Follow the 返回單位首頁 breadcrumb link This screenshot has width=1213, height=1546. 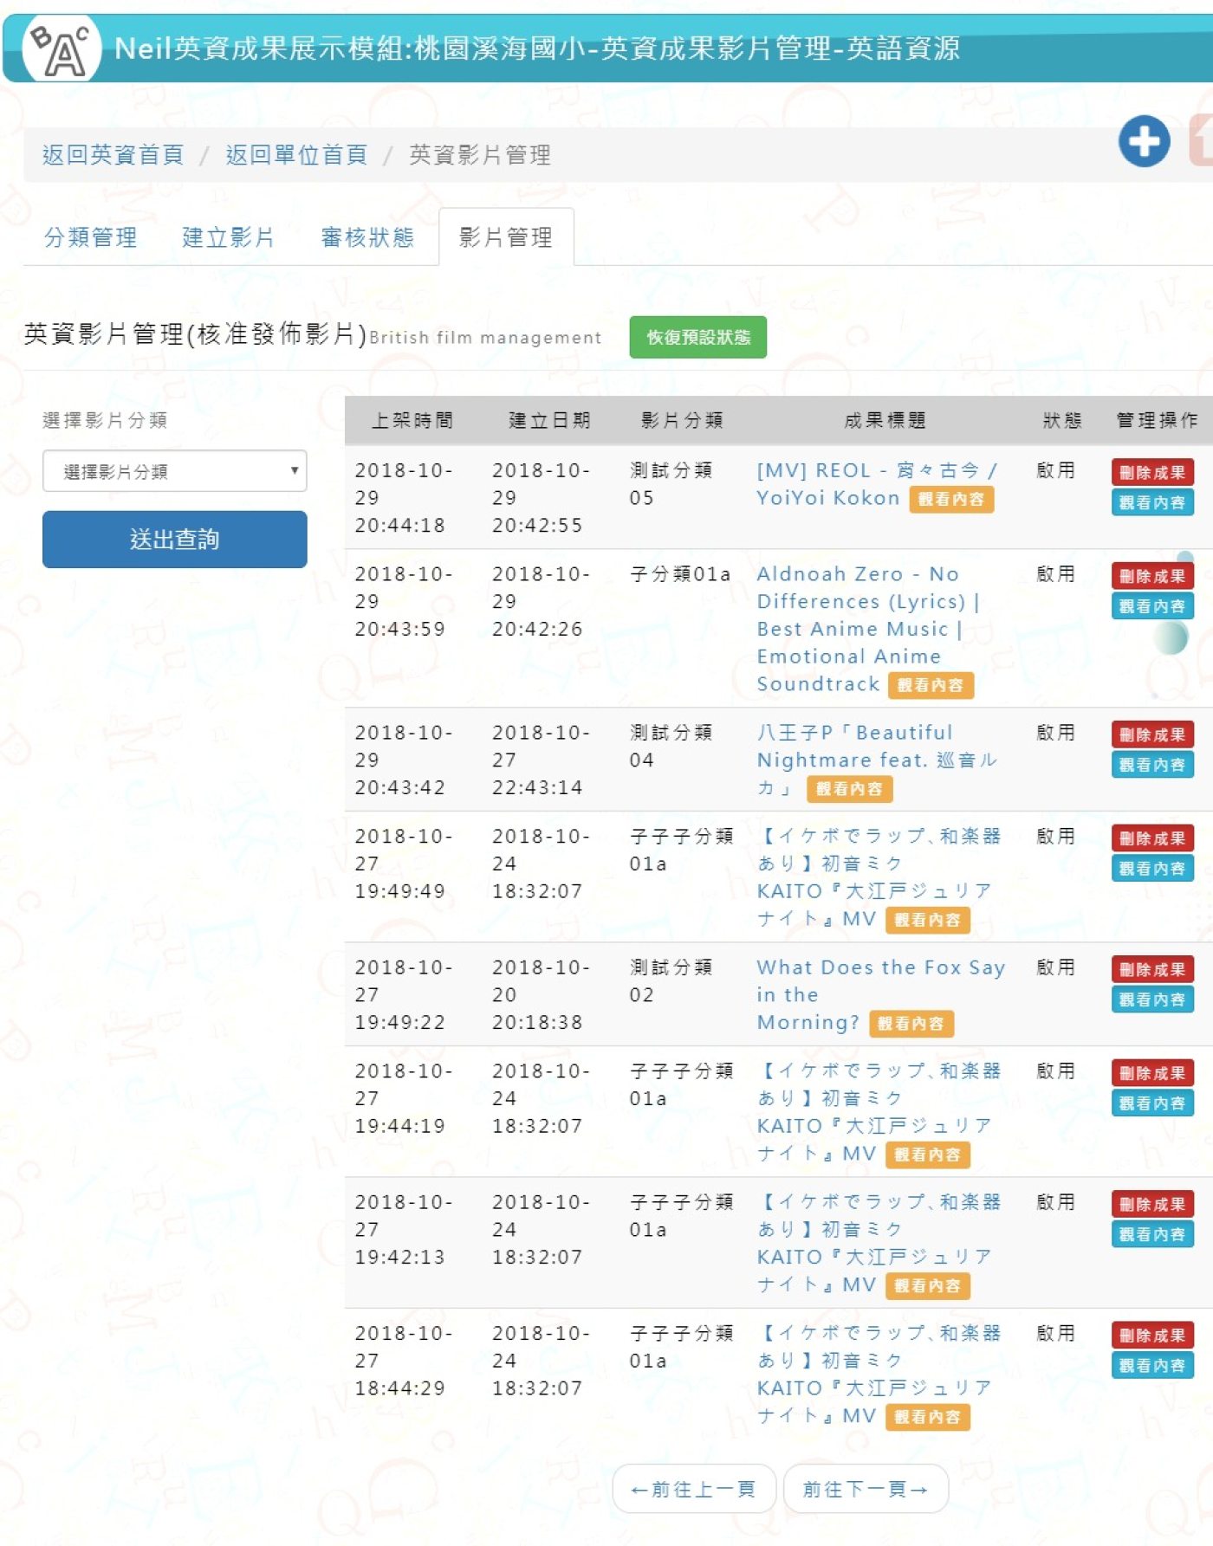(296, 155)
